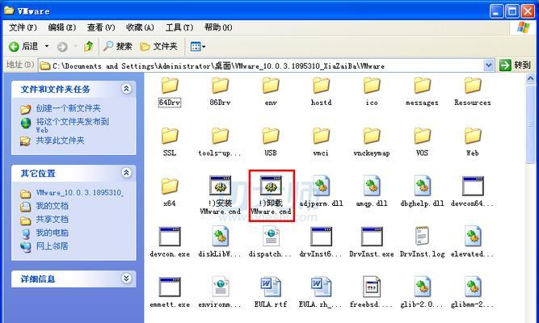Collapse the 文件和文件夹任务 panel
The image size is (539, 323).
point(126,89)
